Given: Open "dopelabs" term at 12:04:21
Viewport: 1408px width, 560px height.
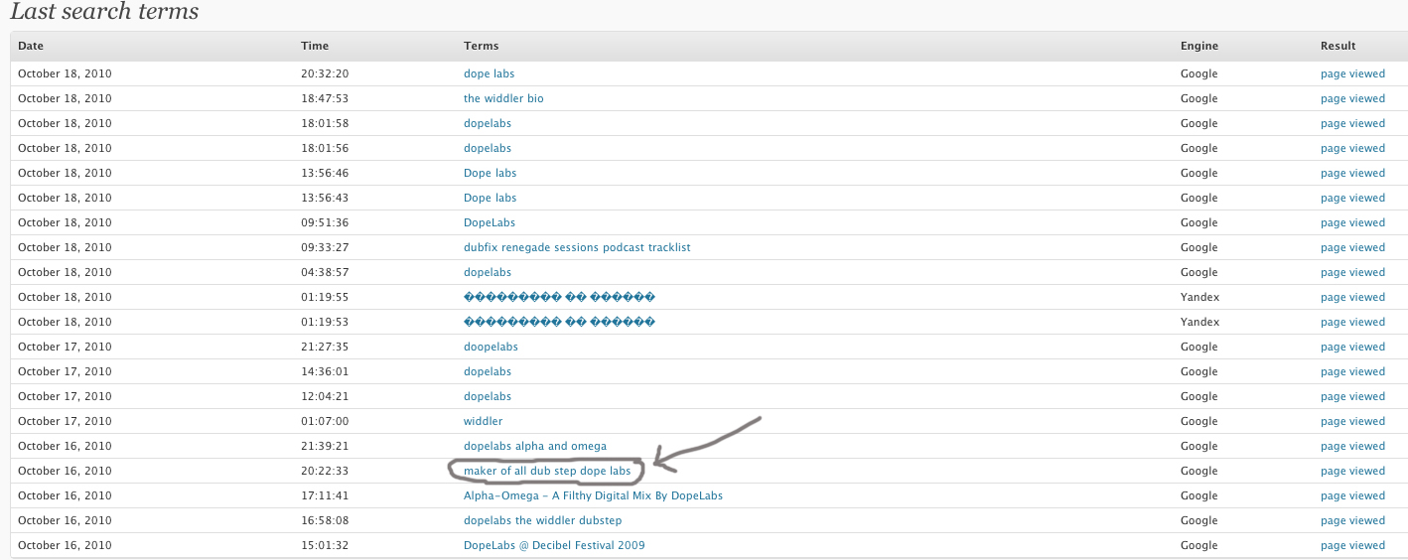Looking at the screenshot, I should (488, 396).
